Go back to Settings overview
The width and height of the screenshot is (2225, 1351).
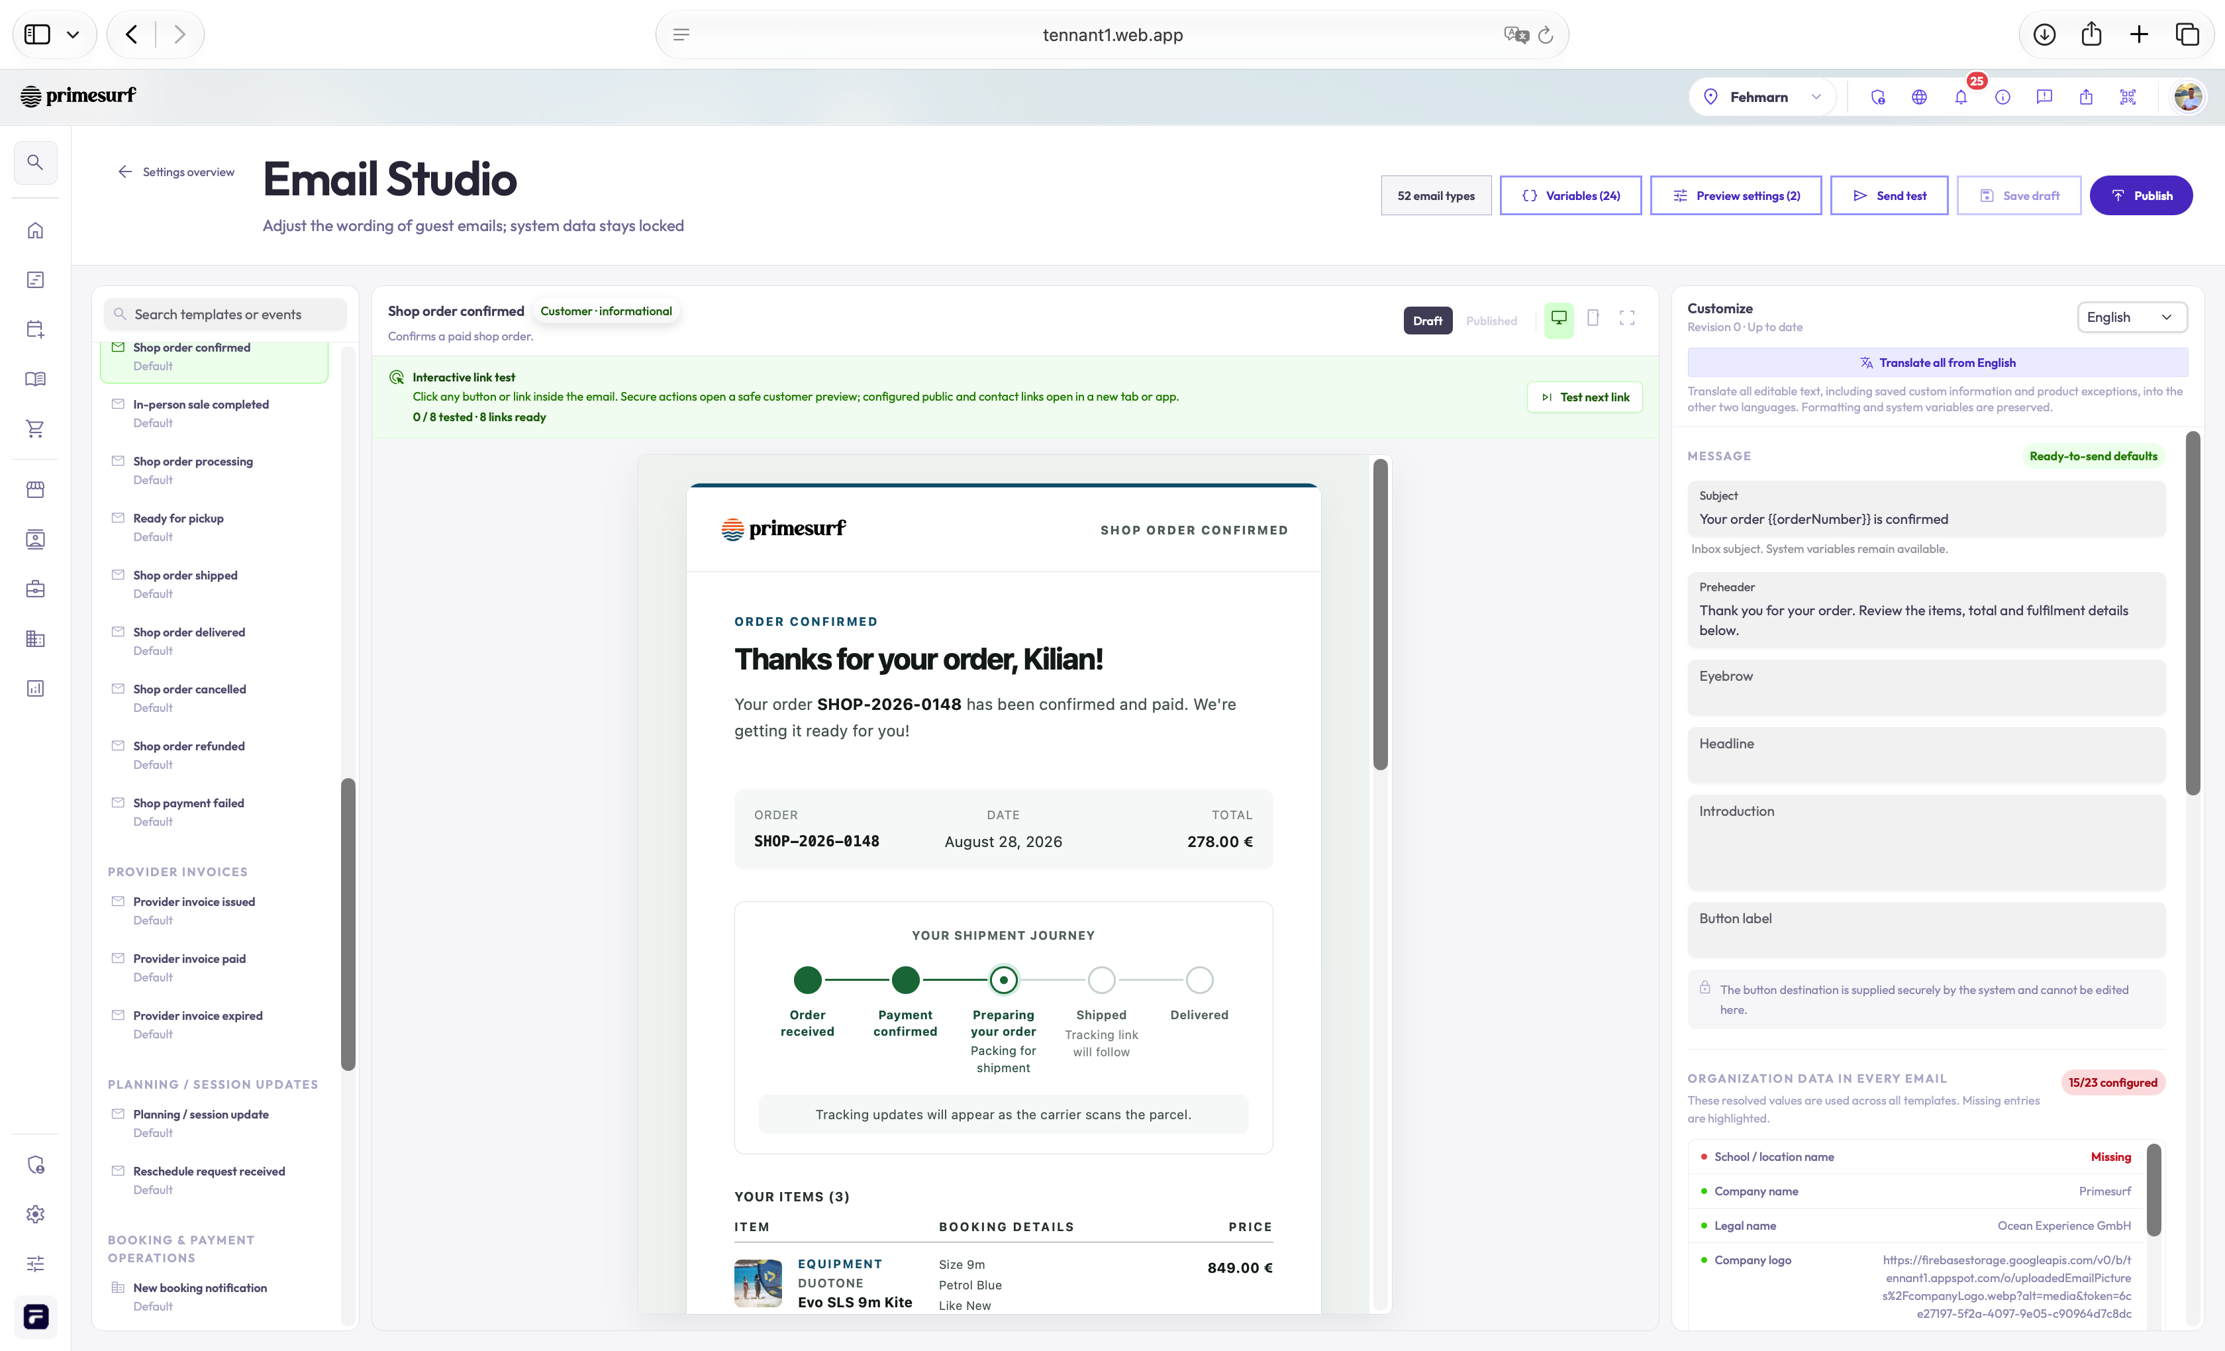[x=176, y=172]
